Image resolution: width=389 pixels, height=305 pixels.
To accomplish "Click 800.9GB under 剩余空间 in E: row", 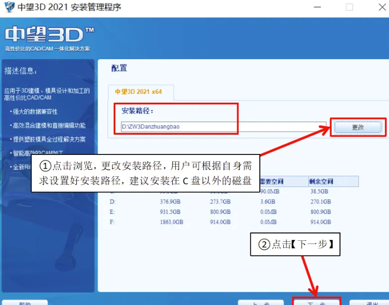I will (x=321, y=212).
